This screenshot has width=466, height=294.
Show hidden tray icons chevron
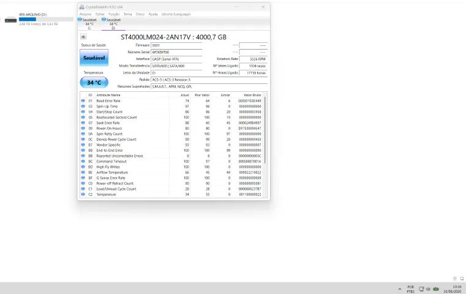click(x=400, y=289)
